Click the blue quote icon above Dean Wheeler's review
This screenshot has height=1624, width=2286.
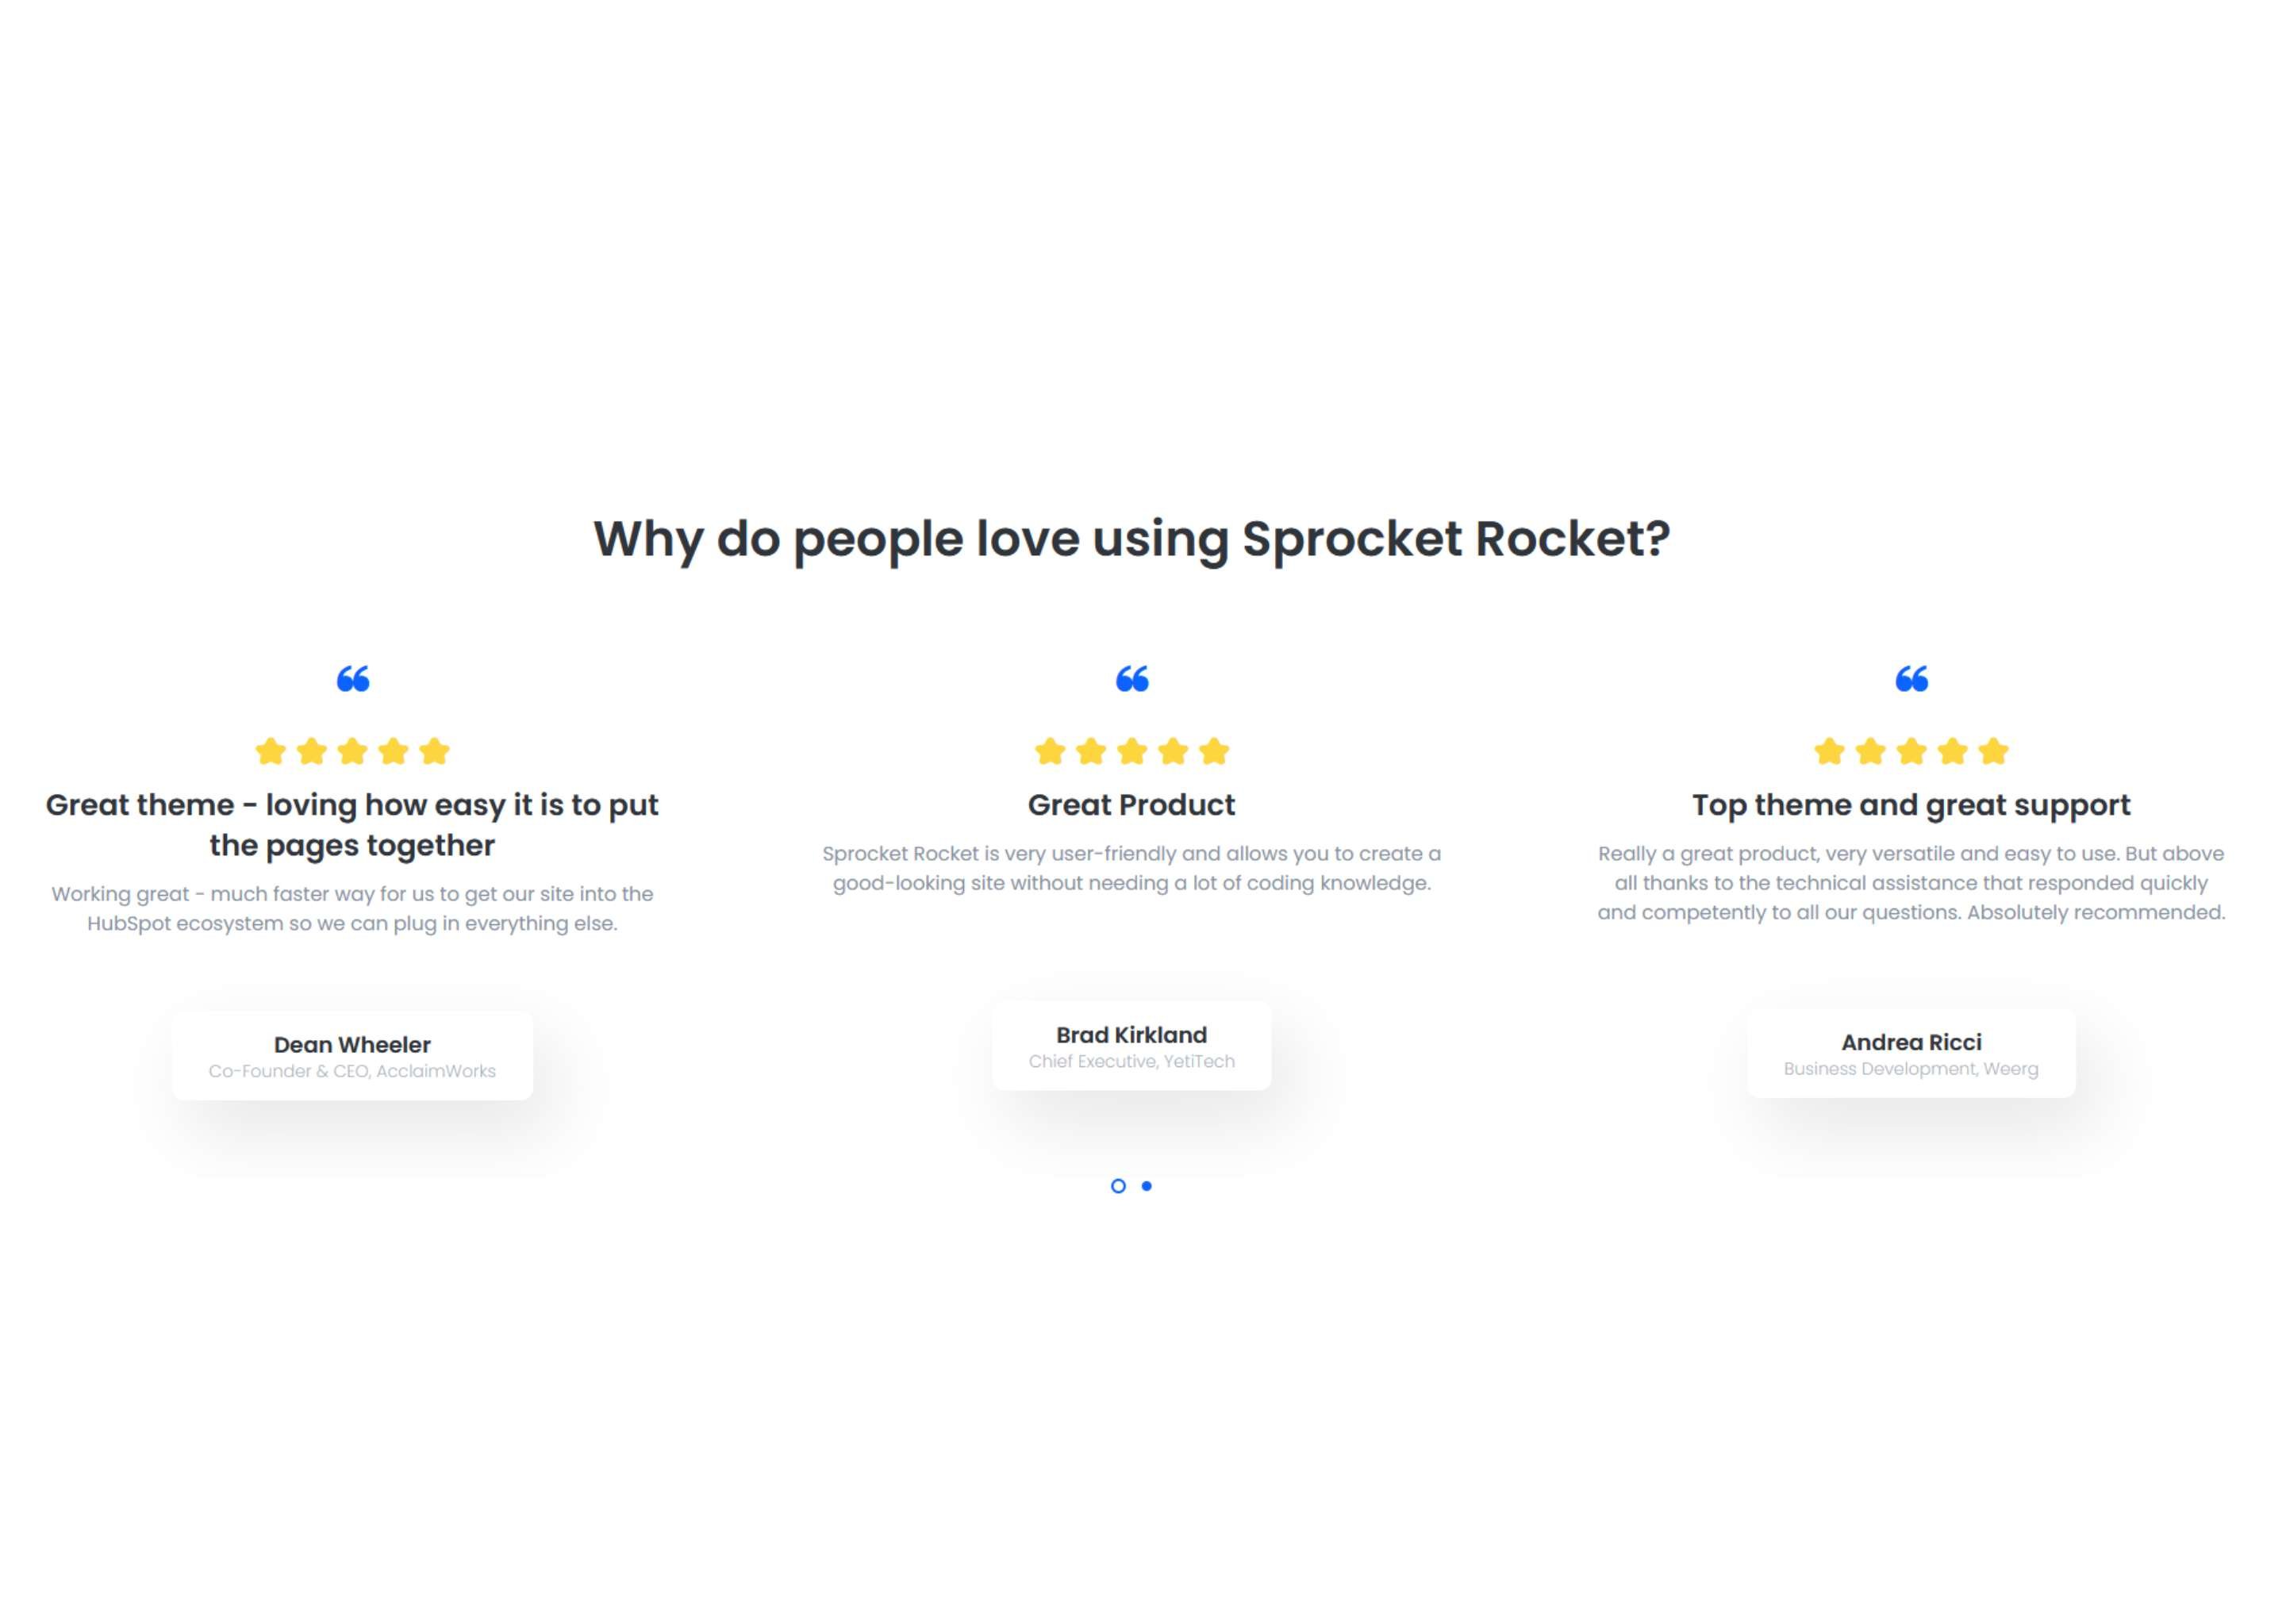pyautogui.click(x=353, y=679)
